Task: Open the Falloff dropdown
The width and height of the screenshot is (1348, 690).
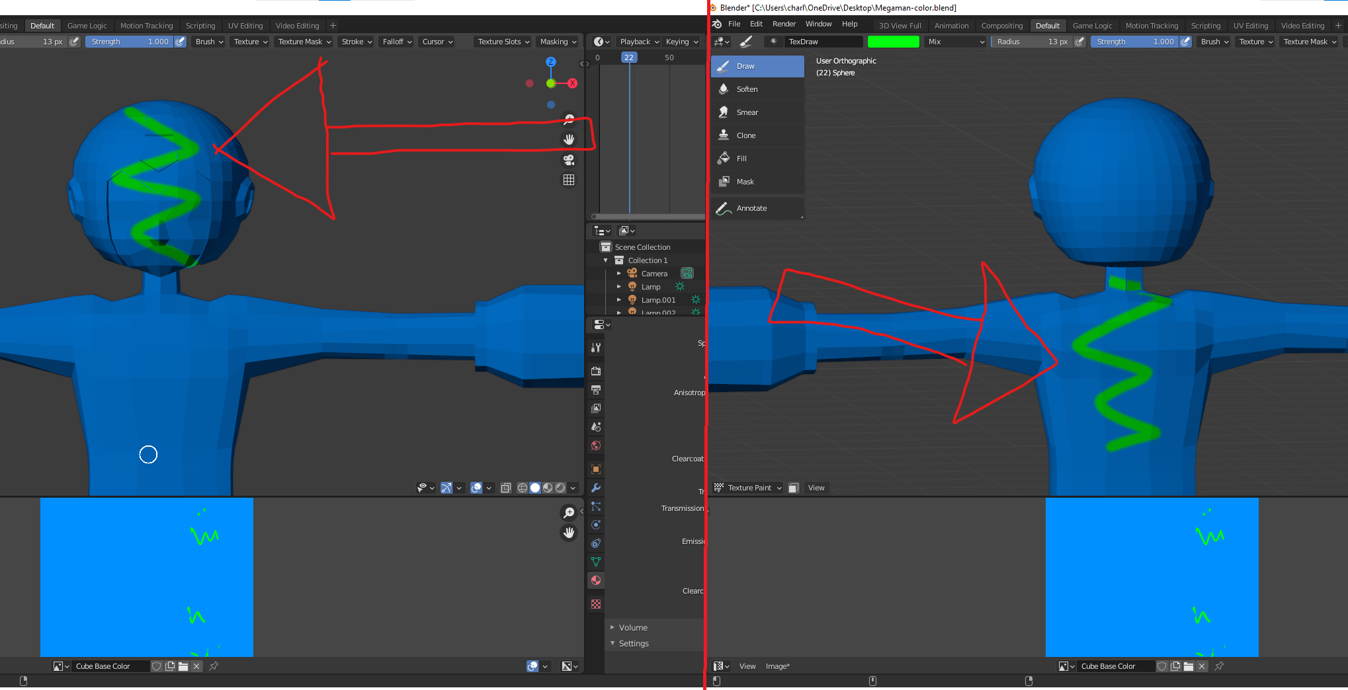Action: point(397,42)
